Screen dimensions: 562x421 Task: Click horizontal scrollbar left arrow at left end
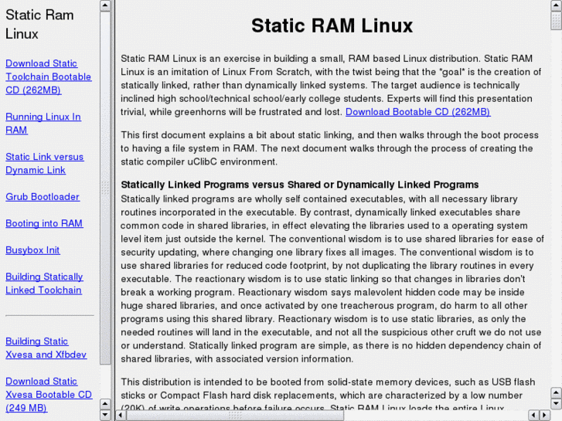[x=121, y=415]
